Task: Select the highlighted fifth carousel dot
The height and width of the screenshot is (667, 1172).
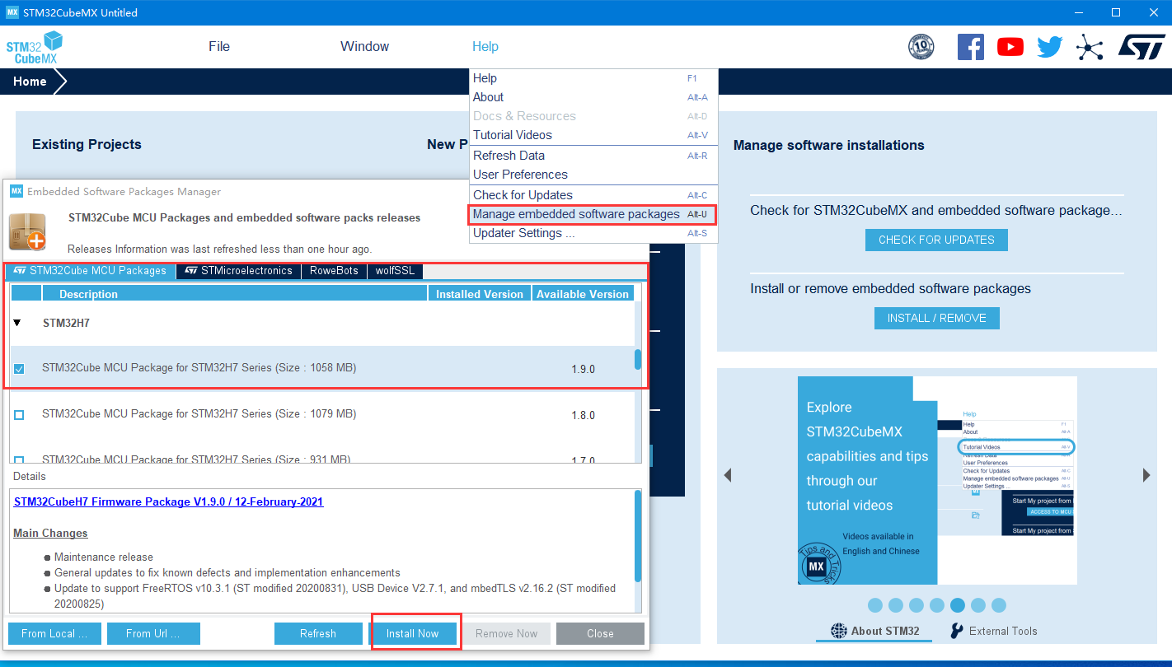Action: (x=958, y=605)
